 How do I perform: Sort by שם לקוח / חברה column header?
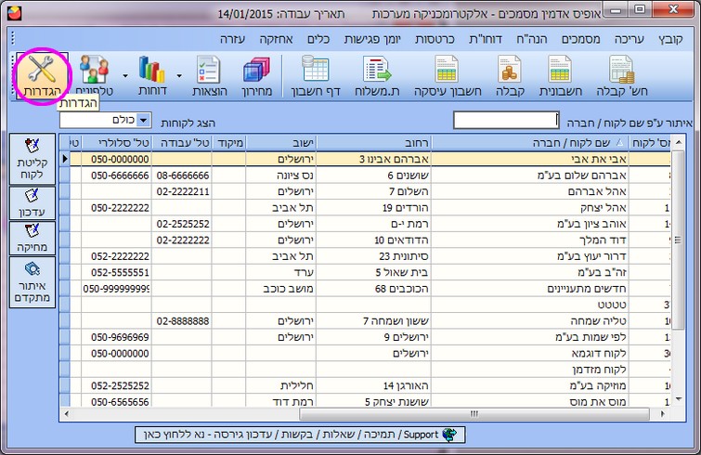pyautogui.click(x=530, y=143)
